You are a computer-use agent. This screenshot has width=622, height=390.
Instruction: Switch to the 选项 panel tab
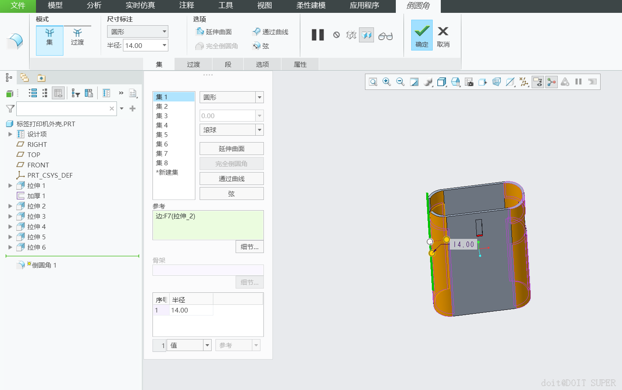(x=262, y=64)
